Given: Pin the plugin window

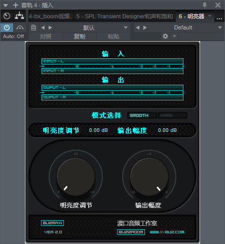Looking at the screenshot, I should pos(205,5).
